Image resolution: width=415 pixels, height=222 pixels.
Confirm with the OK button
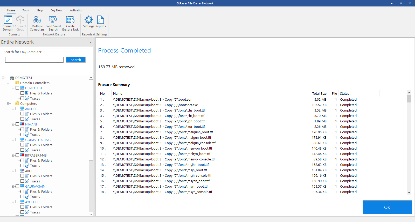(387, 207)
